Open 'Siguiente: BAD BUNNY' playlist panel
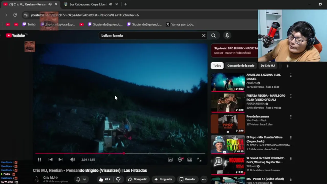This screenshot has width=327, height=184. [x=234, y=50]
